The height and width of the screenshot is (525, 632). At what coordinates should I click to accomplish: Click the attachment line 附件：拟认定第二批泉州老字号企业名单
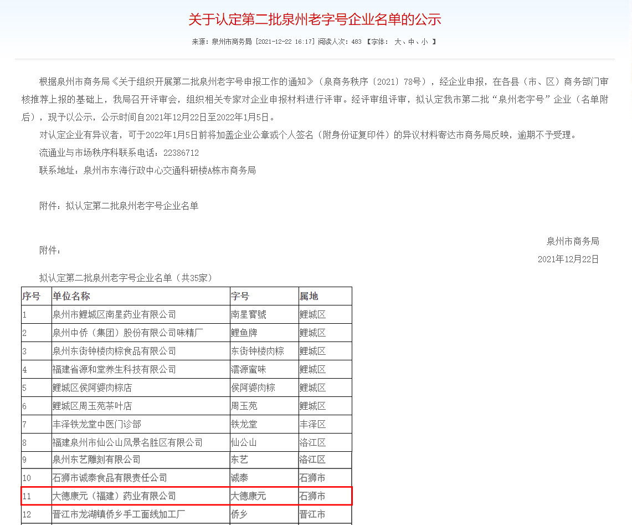point(119,206)
